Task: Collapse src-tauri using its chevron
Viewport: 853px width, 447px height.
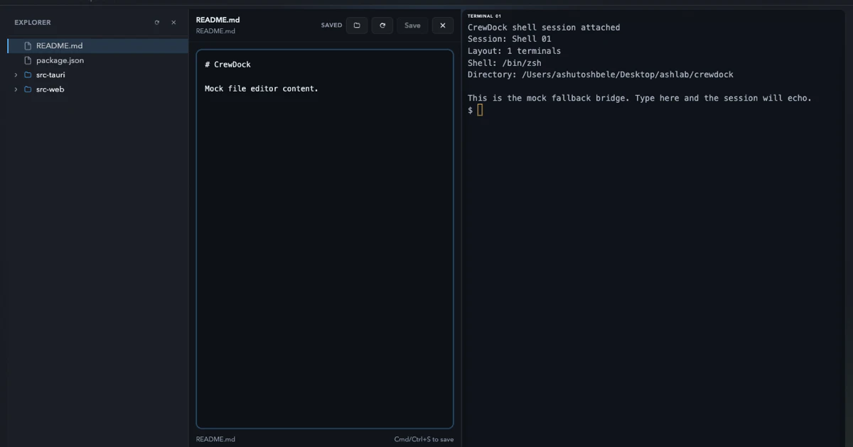Action: (16, 74)
